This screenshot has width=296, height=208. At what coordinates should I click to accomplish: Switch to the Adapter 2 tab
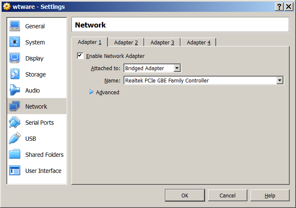pos(126,42)
